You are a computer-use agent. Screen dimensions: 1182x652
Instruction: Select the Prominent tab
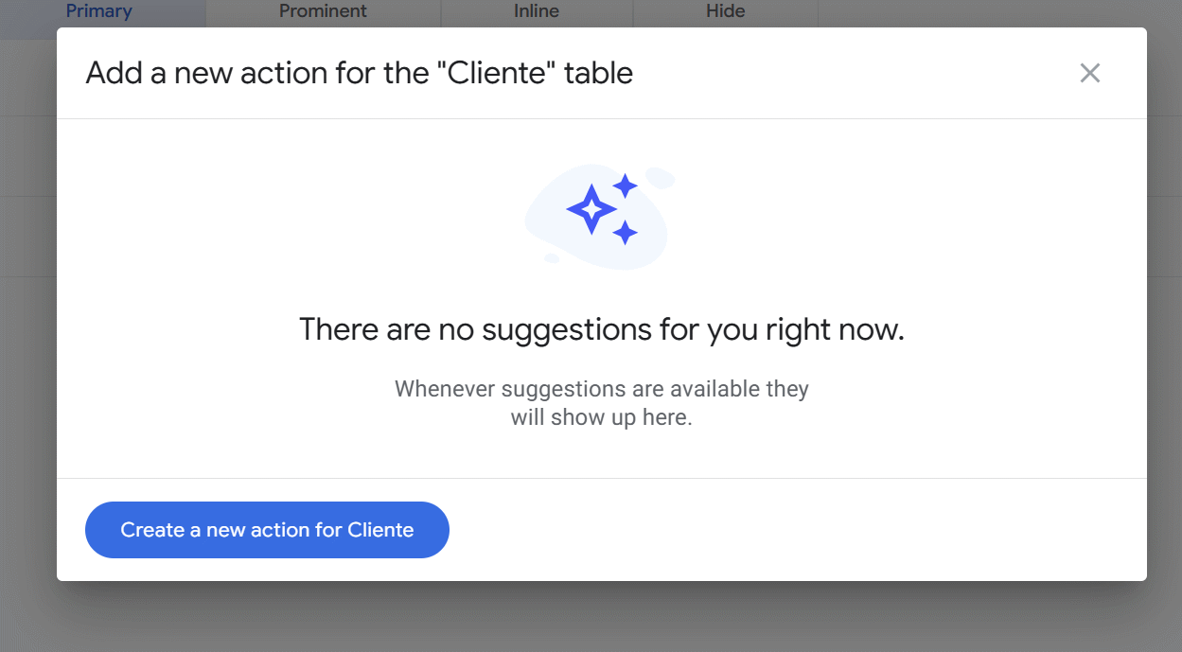[x=323, y=11]
